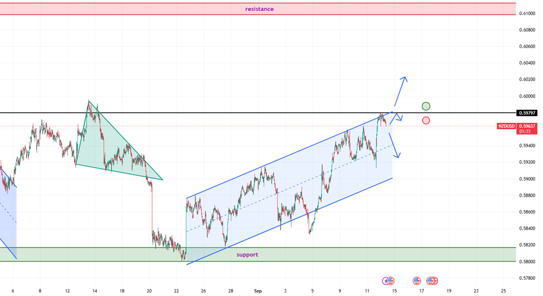Click the 0.59400 price axis label
This screenshot has width=543, height=296.
(527, 146)
